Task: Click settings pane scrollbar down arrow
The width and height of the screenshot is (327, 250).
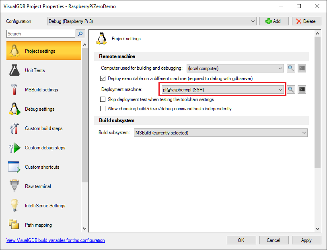Action: [318, 229]
